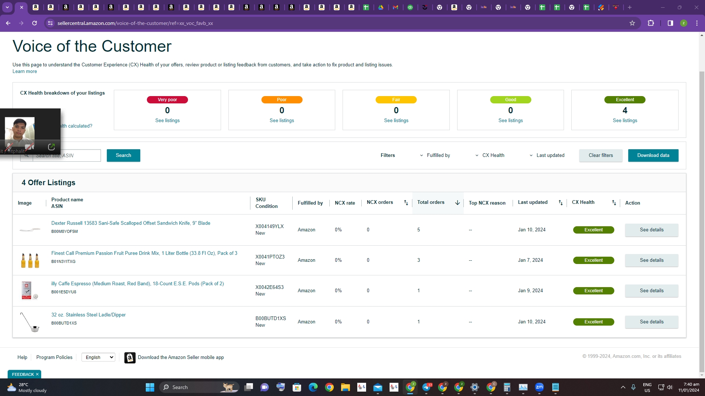Open the tab search dropdown
Screen dimensions: 705x396
pyautogui.click(x=7, y=7)
